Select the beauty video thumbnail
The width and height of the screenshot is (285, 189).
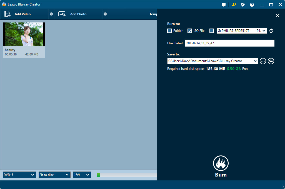(24, 34)
